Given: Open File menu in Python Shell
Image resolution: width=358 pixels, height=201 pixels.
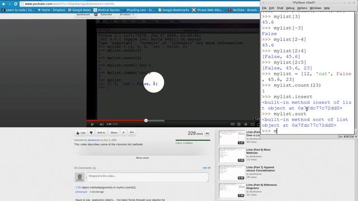Looking at the screenshot, I should pos(264,8).
